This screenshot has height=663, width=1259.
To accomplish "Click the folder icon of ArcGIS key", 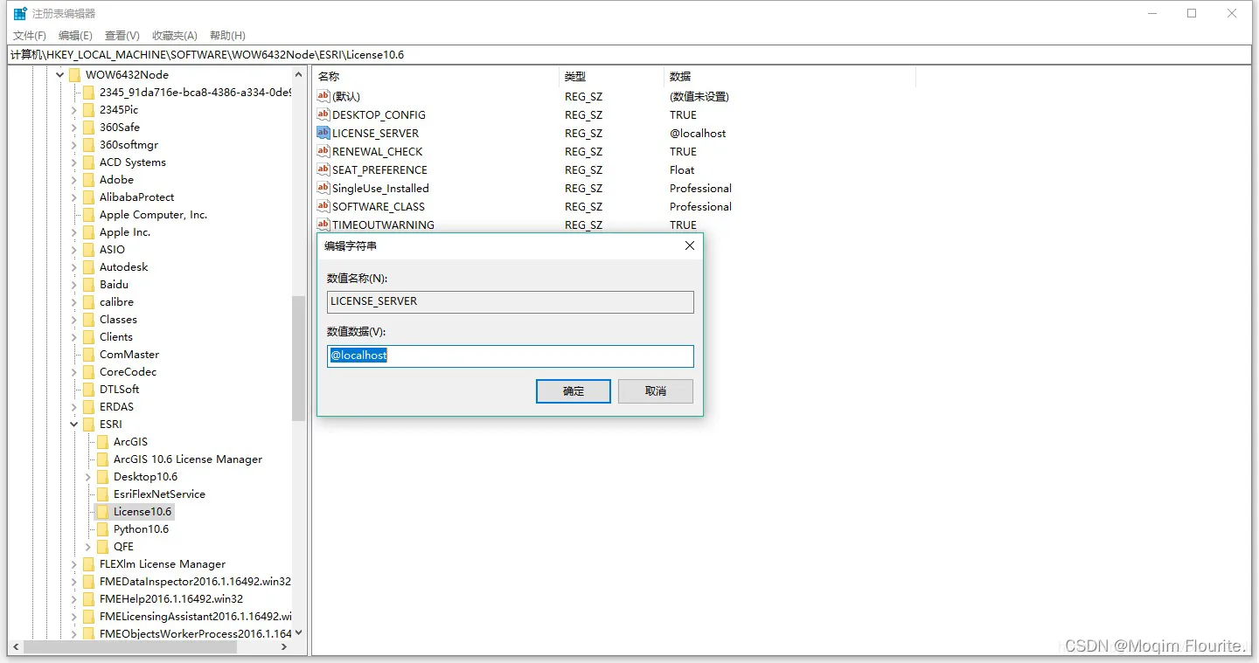I will (x=102, y=441).
